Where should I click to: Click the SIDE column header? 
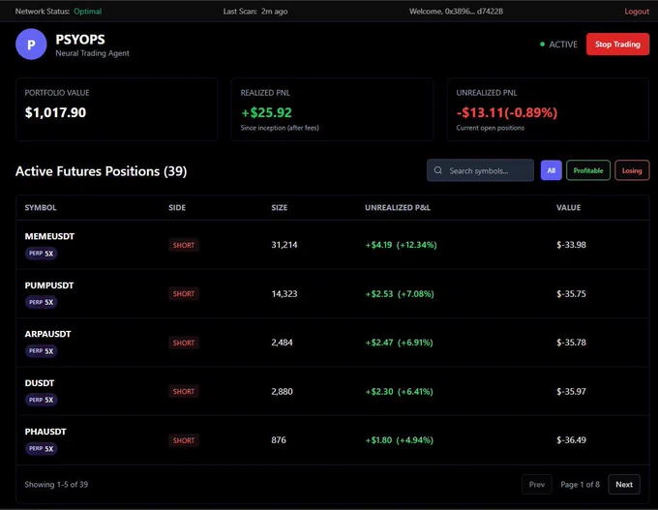(x=177, y=207)
